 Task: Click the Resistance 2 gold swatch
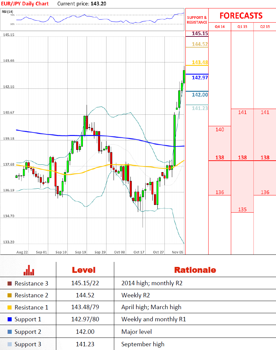9,295
